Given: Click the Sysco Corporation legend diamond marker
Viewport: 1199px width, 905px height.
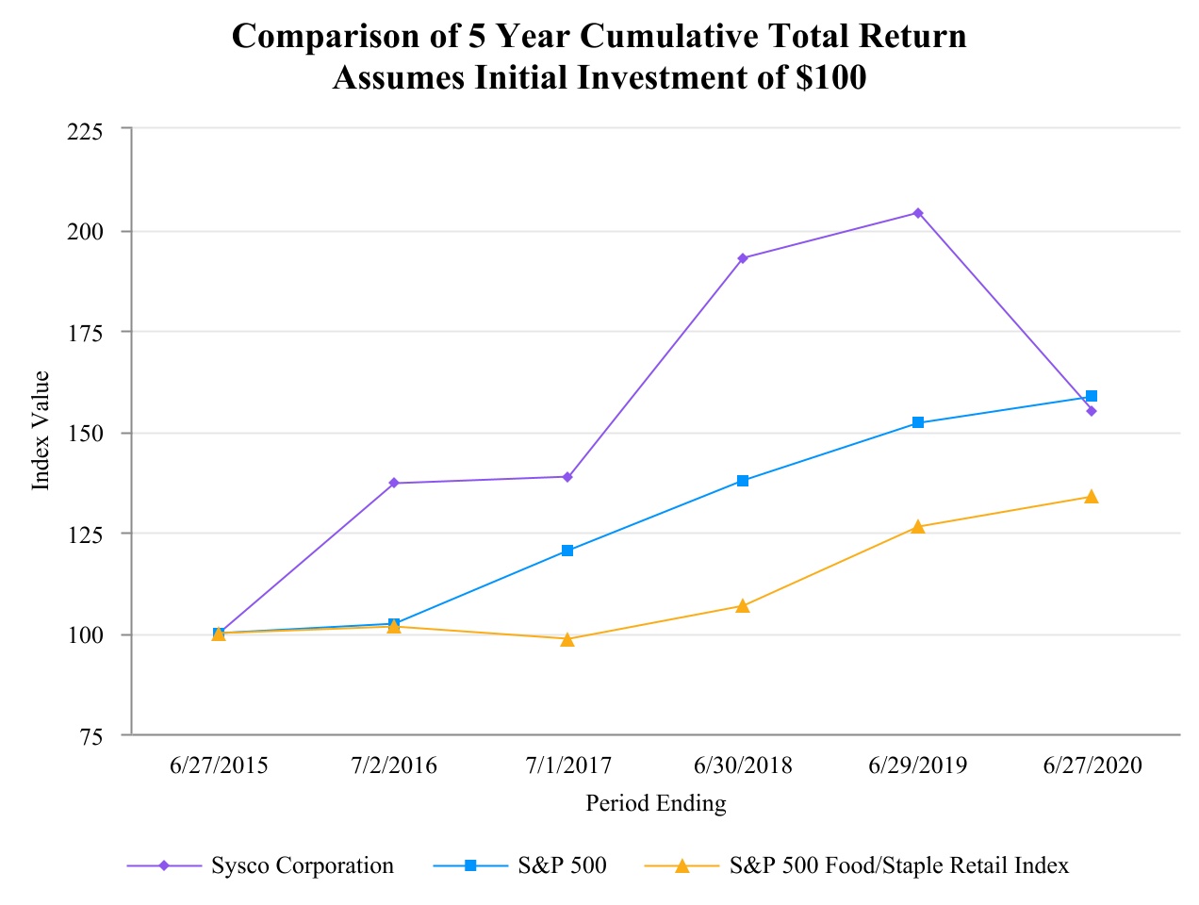Looking at the screenshot, I should coord(164,865).
